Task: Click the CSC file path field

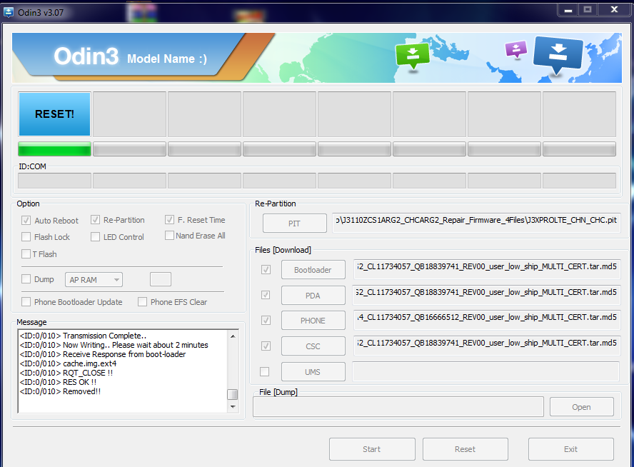Action: (x=486, y=346)
